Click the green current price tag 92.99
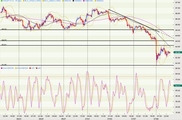Screen dimensions: 182x120 click(178, 52)
